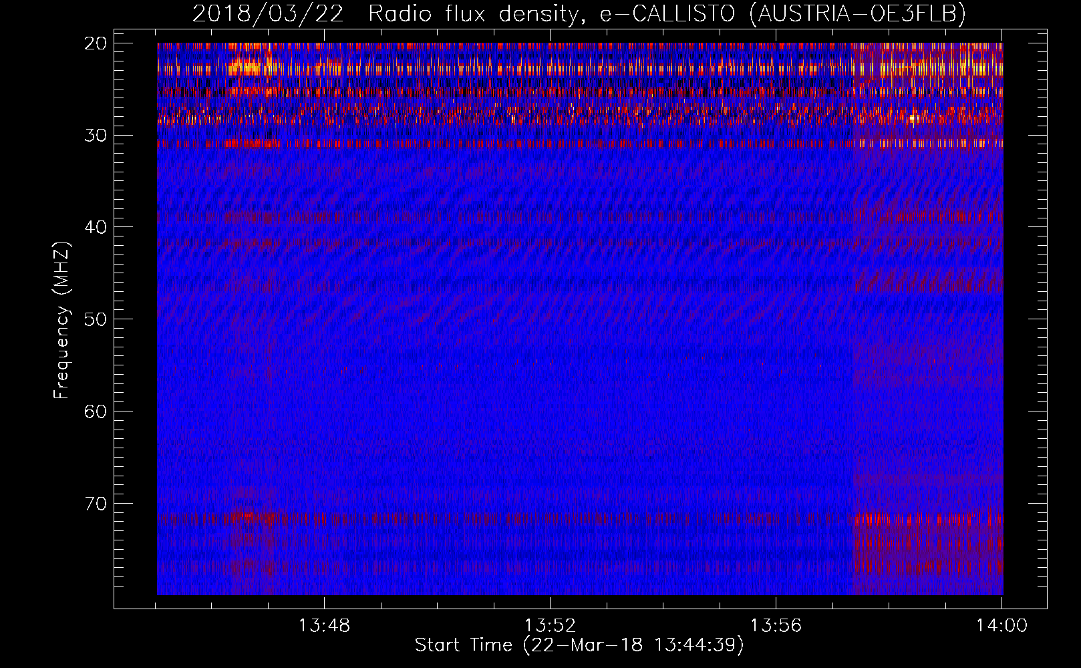
Task: Click the 20 frequency tick label
Action: click(x=96, y=43)
